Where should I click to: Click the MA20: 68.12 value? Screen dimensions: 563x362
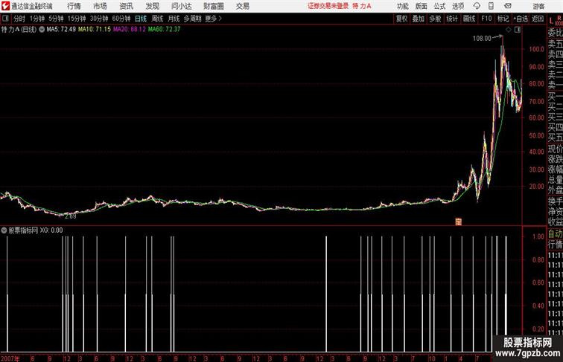pos(130,30)
